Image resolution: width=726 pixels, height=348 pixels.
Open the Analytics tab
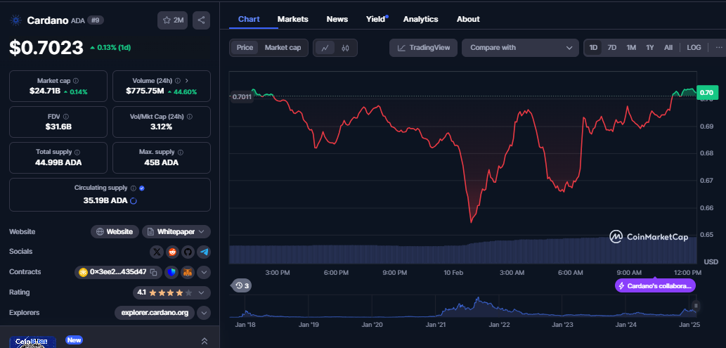point(420,19)
